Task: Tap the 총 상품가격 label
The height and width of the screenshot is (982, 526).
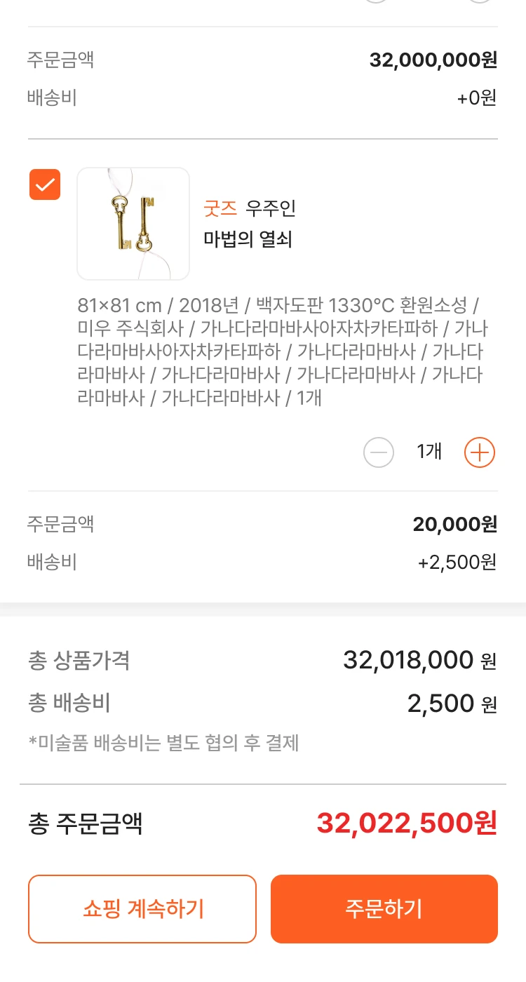Action: 79,660
